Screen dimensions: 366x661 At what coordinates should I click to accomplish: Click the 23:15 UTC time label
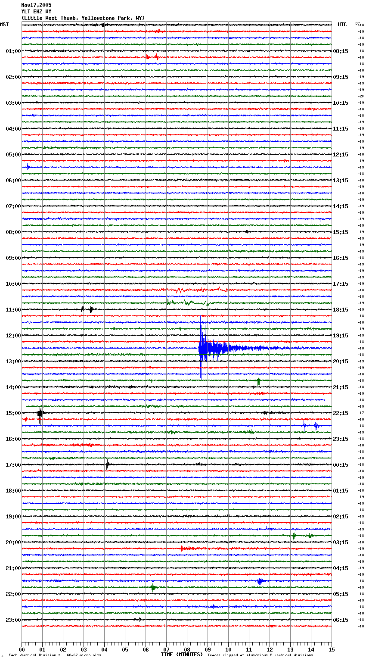(341, 439)
